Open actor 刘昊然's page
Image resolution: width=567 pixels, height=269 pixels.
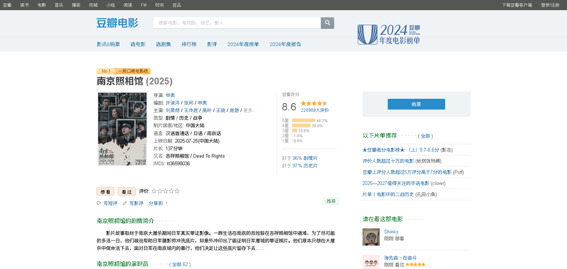173,110
